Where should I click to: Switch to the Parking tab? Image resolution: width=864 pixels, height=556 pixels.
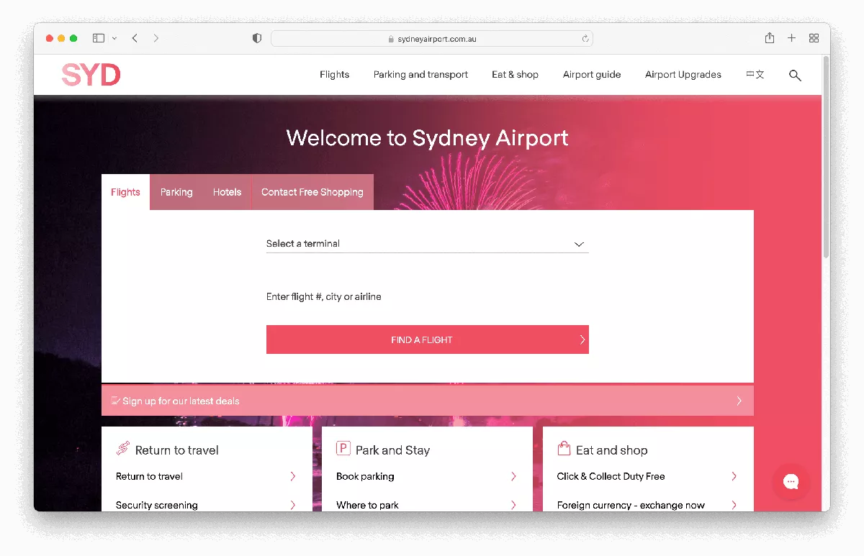point(176,192)
